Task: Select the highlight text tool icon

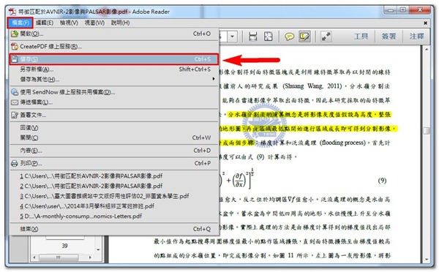Action: 304,37
